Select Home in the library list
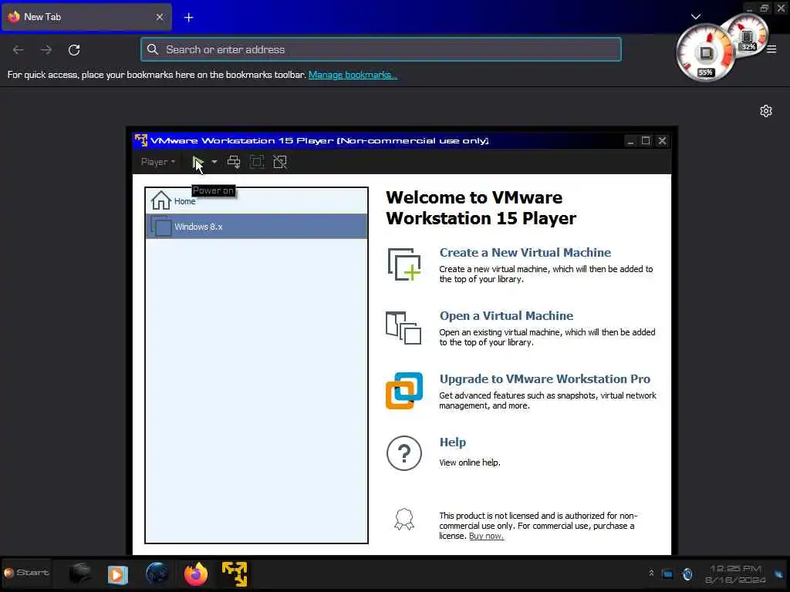 pos(256,201)
